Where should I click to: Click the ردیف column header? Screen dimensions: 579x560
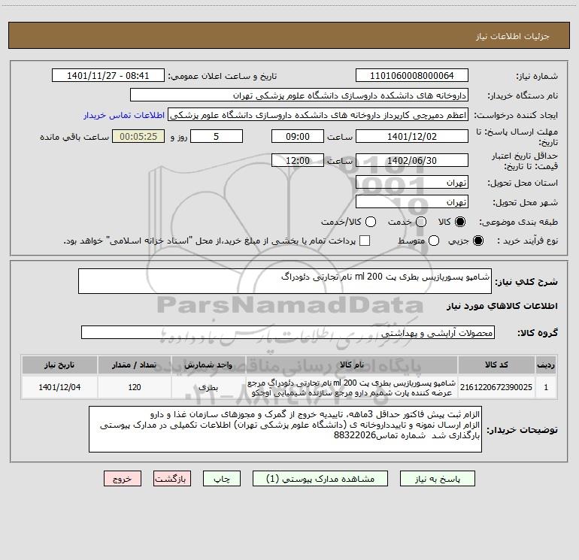546,365
